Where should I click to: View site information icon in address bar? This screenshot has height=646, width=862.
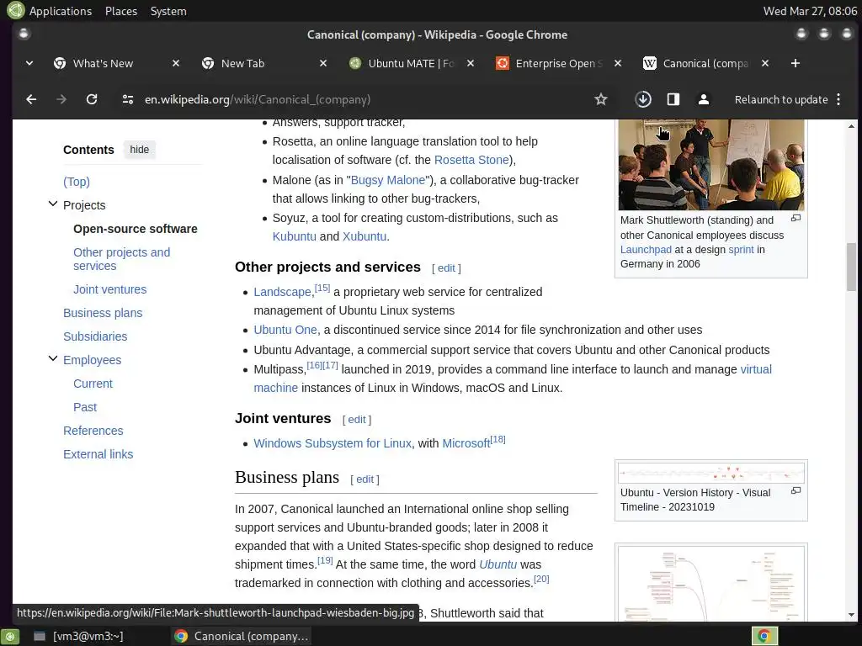pyautogui.click(x=128, y=99)
